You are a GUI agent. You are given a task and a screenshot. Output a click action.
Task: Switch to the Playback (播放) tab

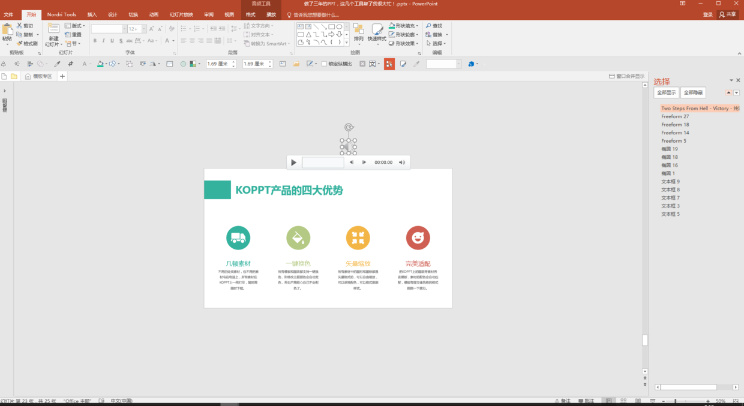271,14
